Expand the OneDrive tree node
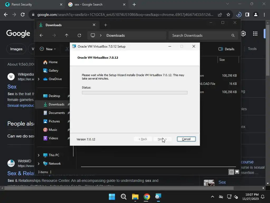The height and width of the screenshot is (203, 270). pos(38,79)
